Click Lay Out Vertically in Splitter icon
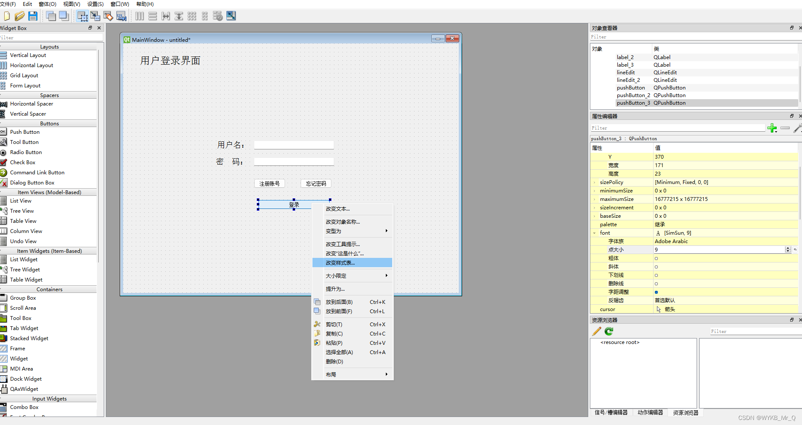The image size is (802, 425). (179, 16)
